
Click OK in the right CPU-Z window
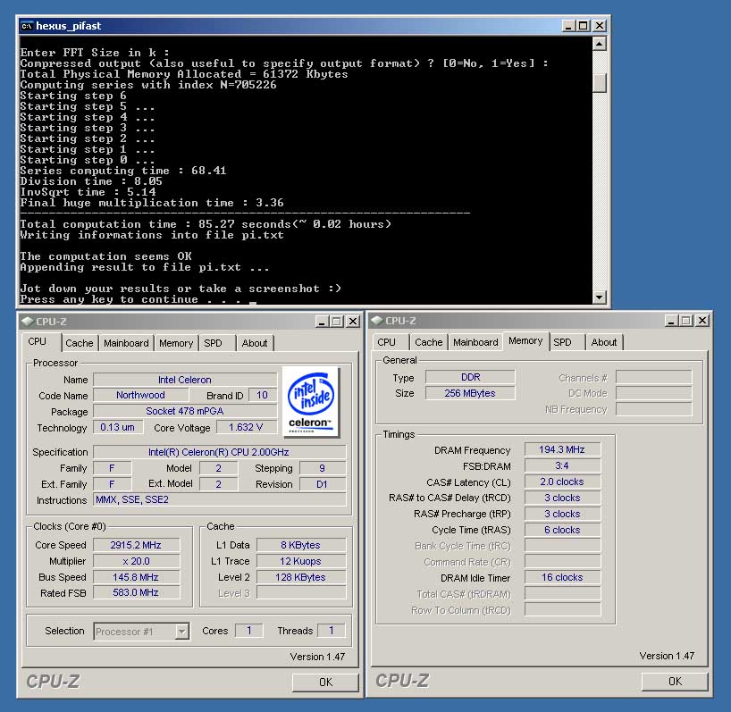[675, 682]
